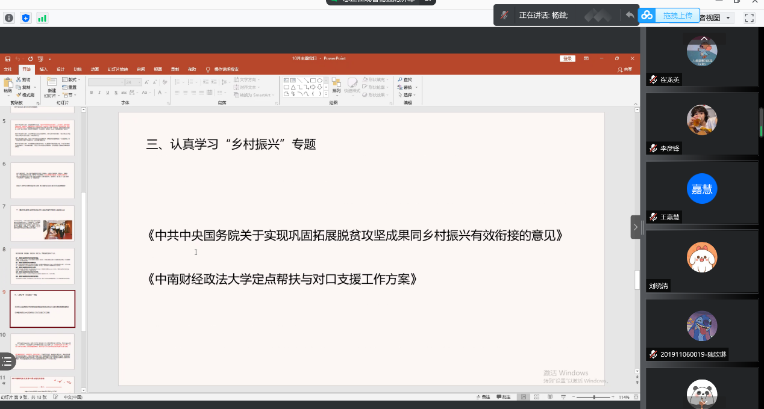
Task: Expand the Layout (版式) dropdown
Action: coord(73,80)
